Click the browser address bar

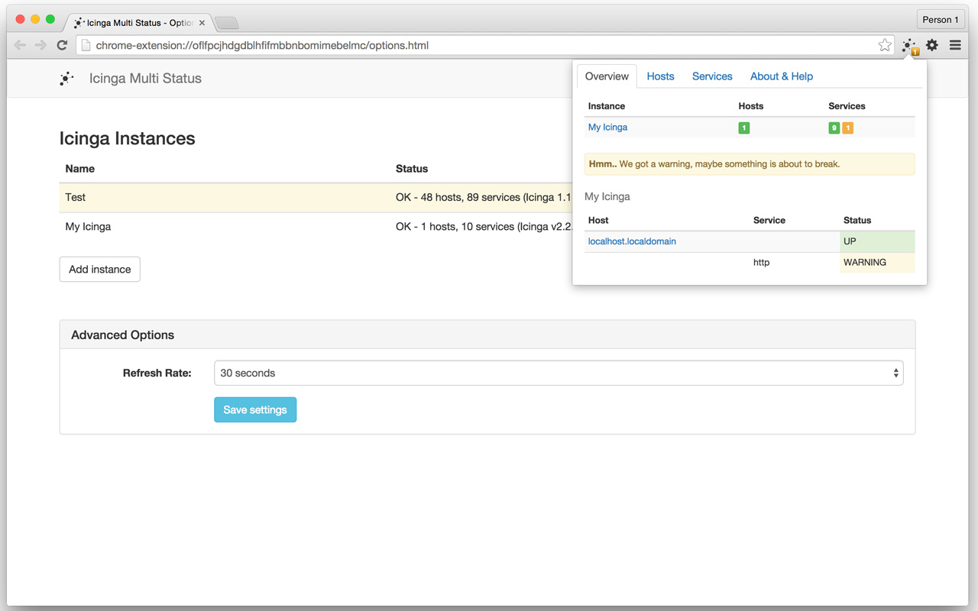point(458,45)
